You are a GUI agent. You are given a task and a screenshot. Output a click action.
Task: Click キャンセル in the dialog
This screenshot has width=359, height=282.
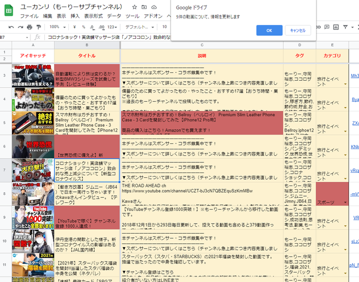pos(298,30)
